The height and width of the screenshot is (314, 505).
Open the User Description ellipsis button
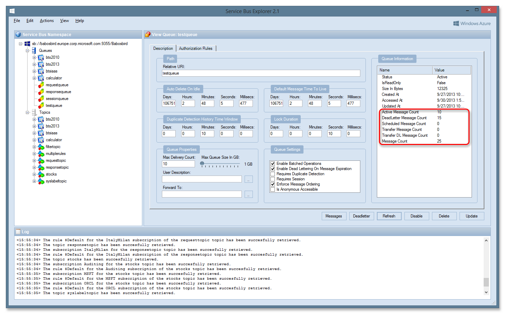click(x=249, y=179)
